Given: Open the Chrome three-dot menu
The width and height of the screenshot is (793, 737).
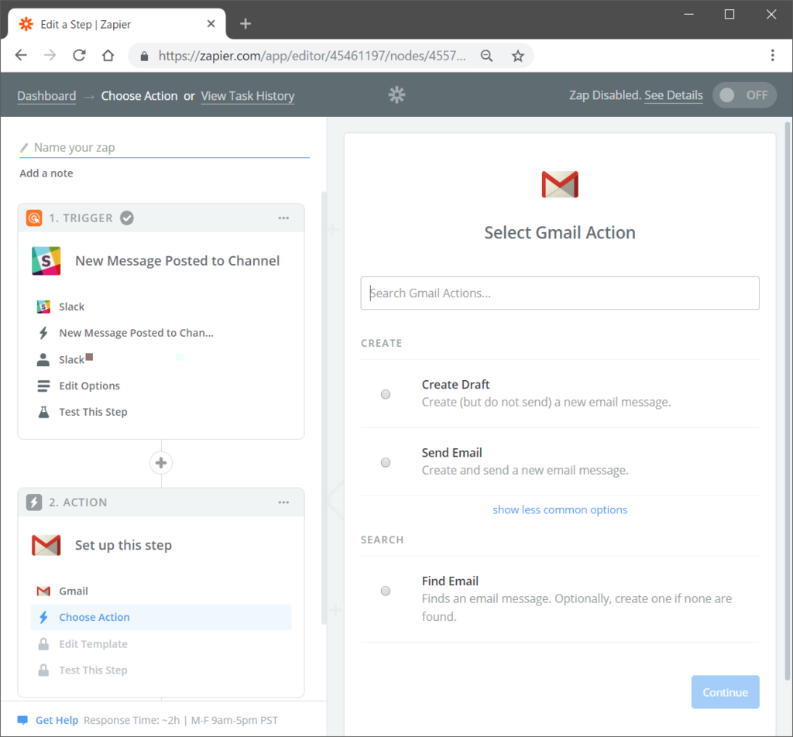Looking at the screenshot, I should (772, 55).
